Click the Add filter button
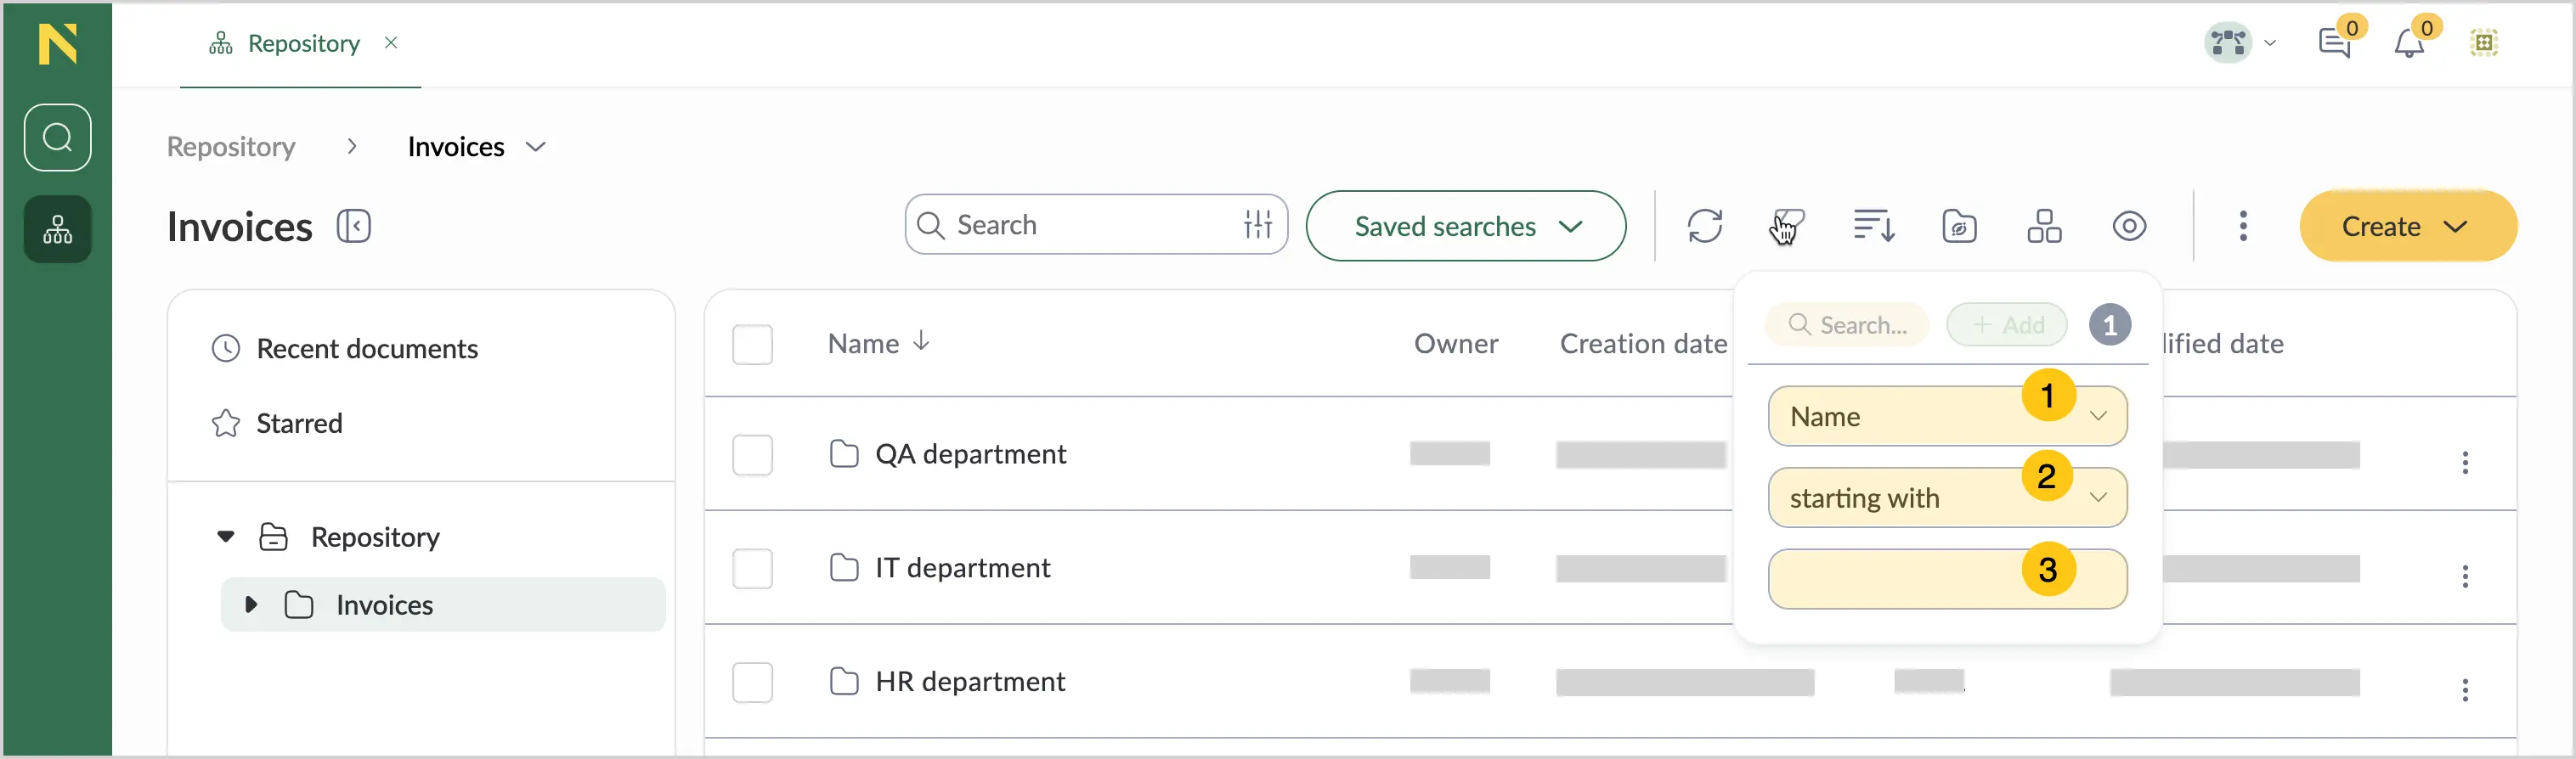Screen dimensions: 2576x759 click(2007, 324)
